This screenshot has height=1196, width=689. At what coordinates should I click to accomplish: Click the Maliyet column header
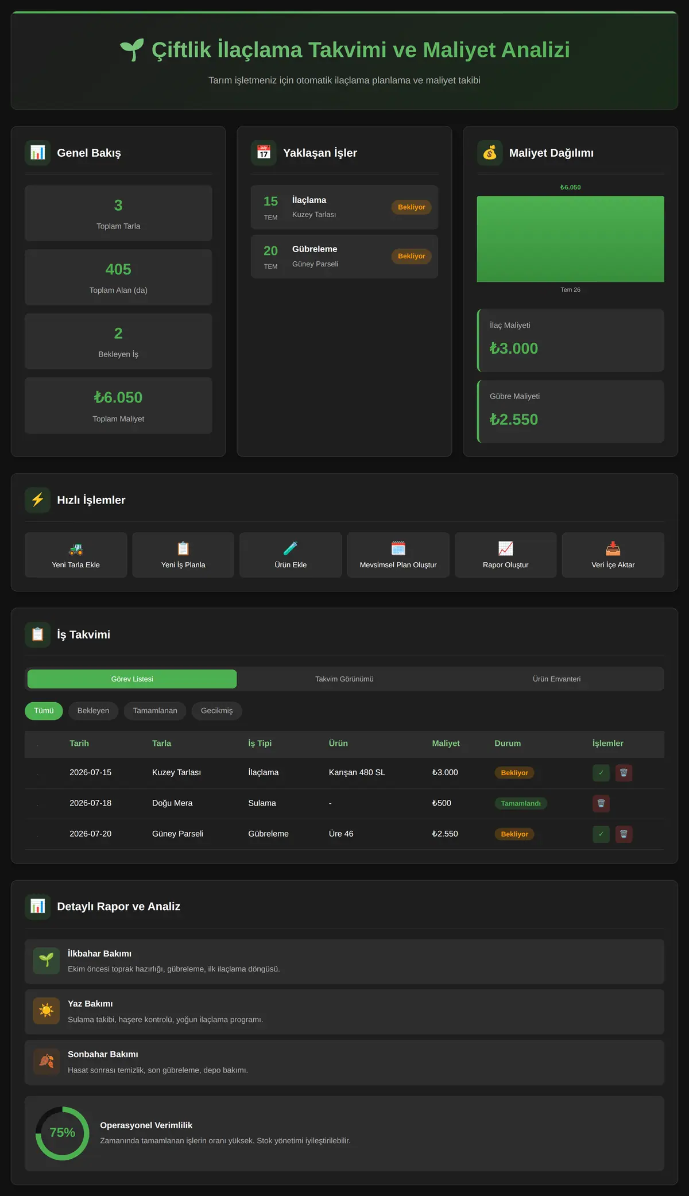(x=446, y=743)
